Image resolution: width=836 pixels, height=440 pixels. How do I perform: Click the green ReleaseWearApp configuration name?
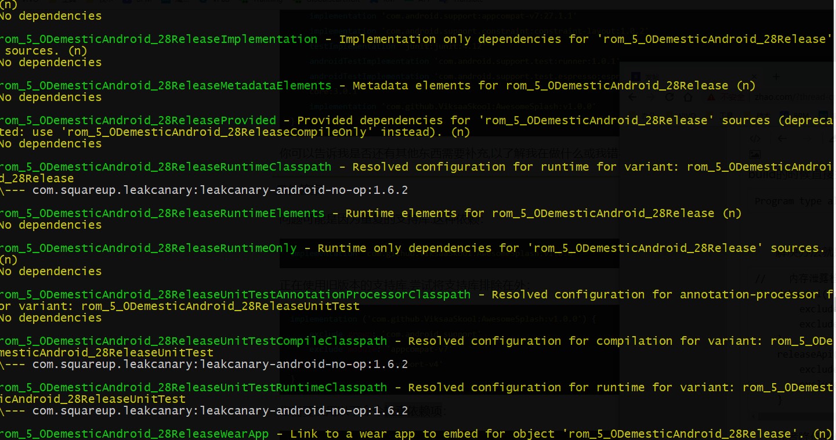click(134, 434)
